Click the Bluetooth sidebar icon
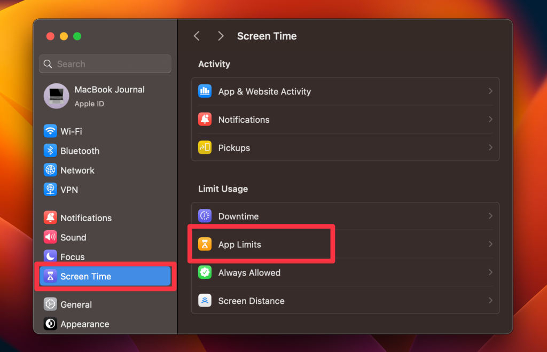 point(50,151)
